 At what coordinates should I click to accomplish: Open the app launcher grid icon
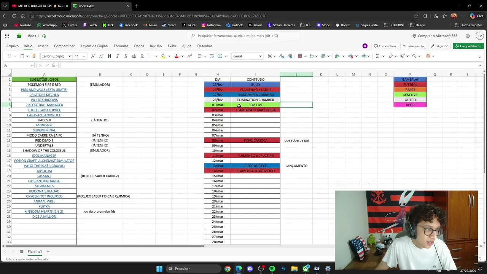pos(7,36)
